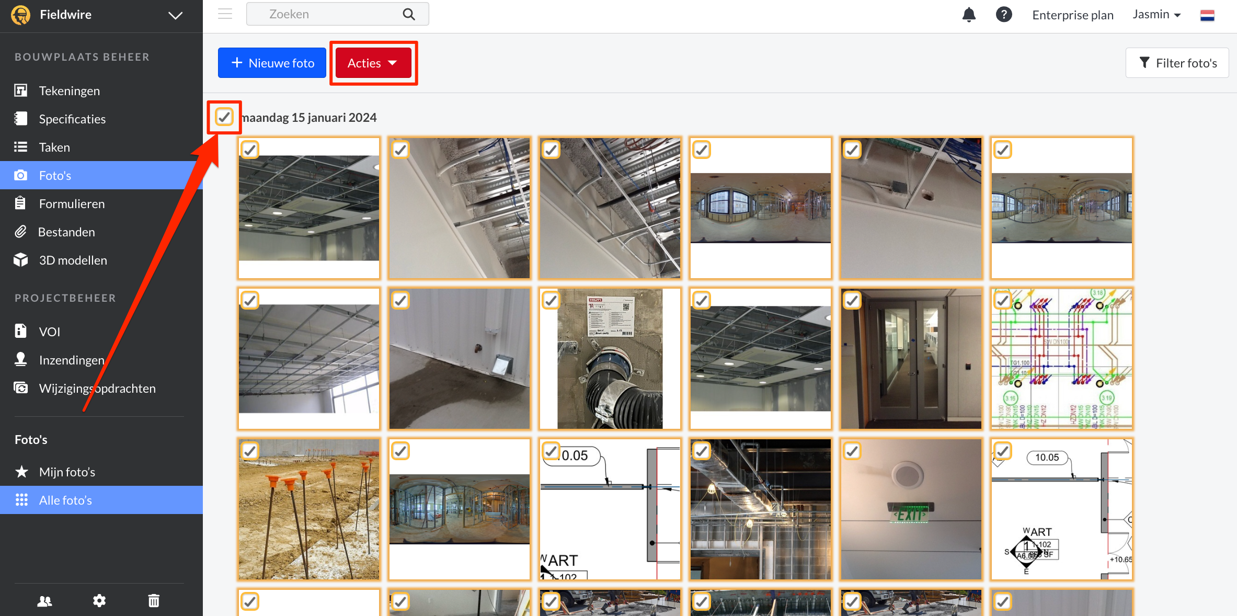
Task: Open the double glass doors photo
Action: click(911, 359)
